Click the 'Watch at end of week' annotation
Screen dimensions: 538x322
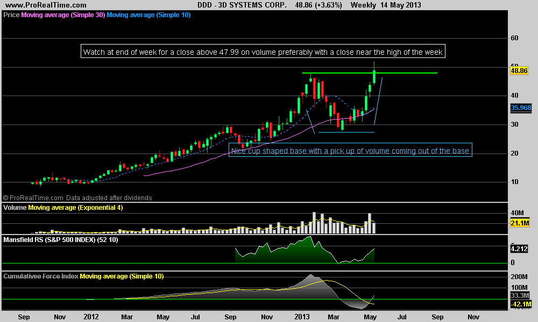coord(263,52)
